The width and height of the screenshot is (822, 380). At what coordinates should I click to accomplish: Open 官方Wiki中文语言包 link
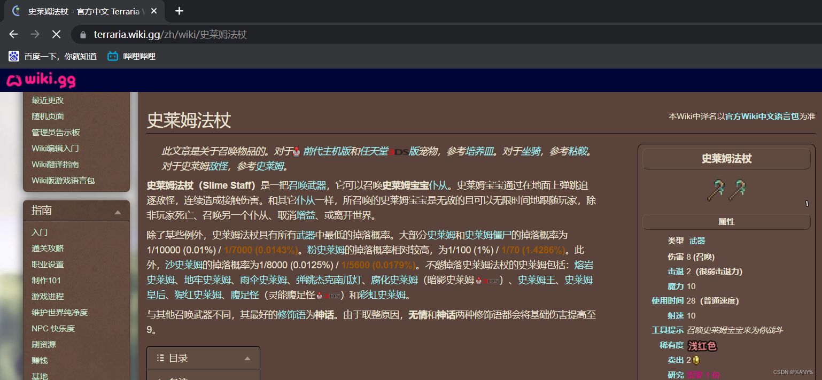pyautogui.click(x=762, y=116)
